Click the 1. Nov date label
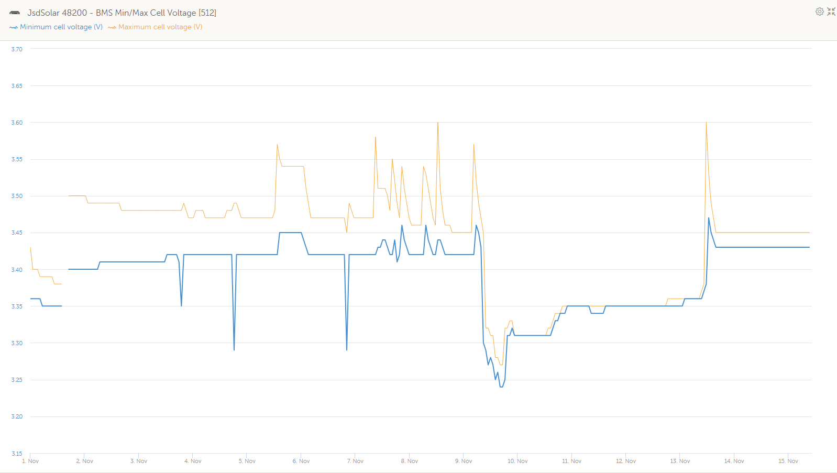The width and height of the screenshot is (837, 473). 30,461
